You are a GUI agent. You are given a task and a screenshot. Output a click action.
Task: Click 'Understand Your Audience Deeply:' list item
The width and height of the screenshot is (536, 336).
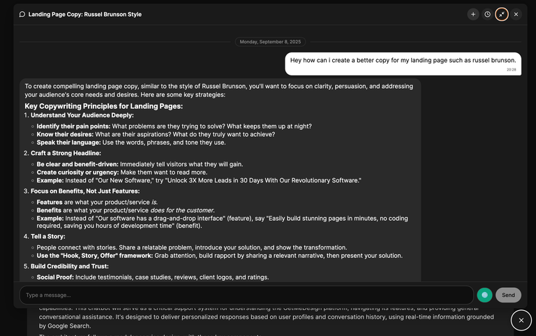point(82,115)
